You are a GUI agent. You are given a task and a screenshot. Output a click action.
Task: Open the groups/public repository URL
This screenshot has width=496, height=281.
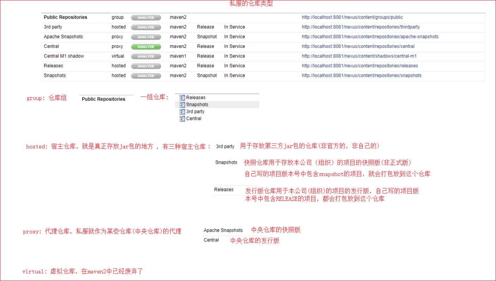352,17
